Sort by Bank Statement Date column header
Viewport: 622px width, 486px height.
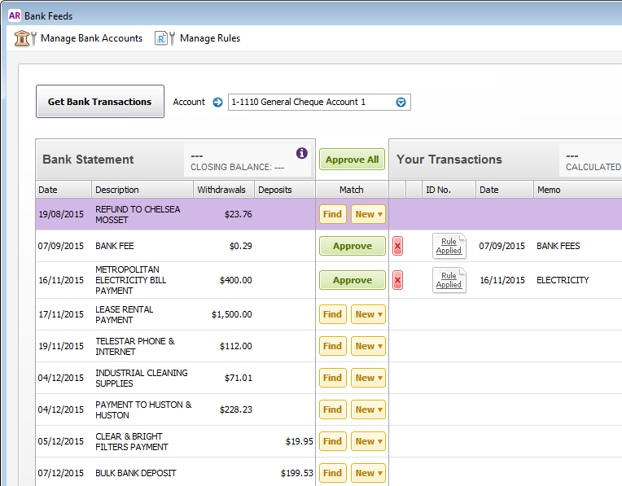(64, 190)
